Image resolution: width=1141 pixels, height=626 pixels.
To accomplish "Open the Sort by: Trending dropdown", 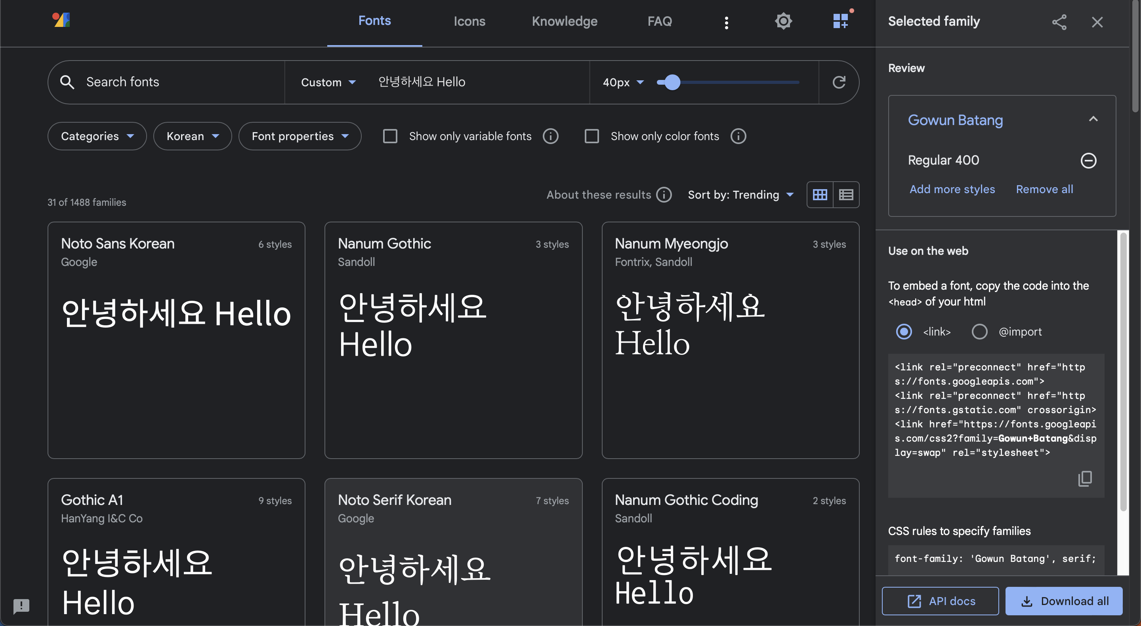I will (740, 195).
